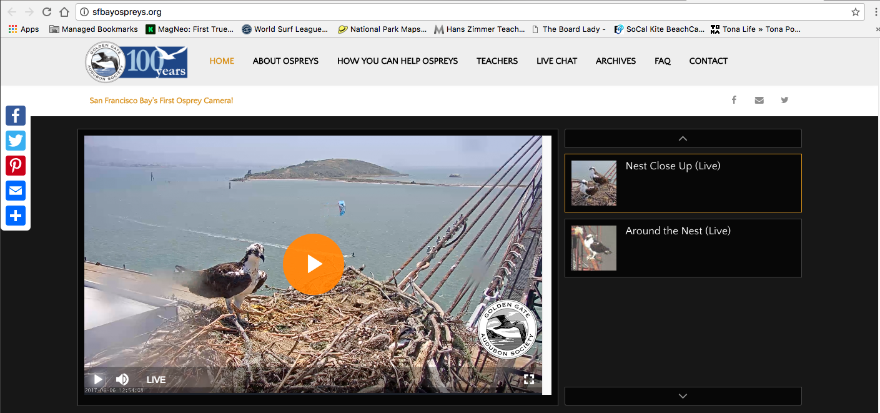880x413 pixels.
Task: Share page via Facebook sidebar icon
Action: [16, 116]
